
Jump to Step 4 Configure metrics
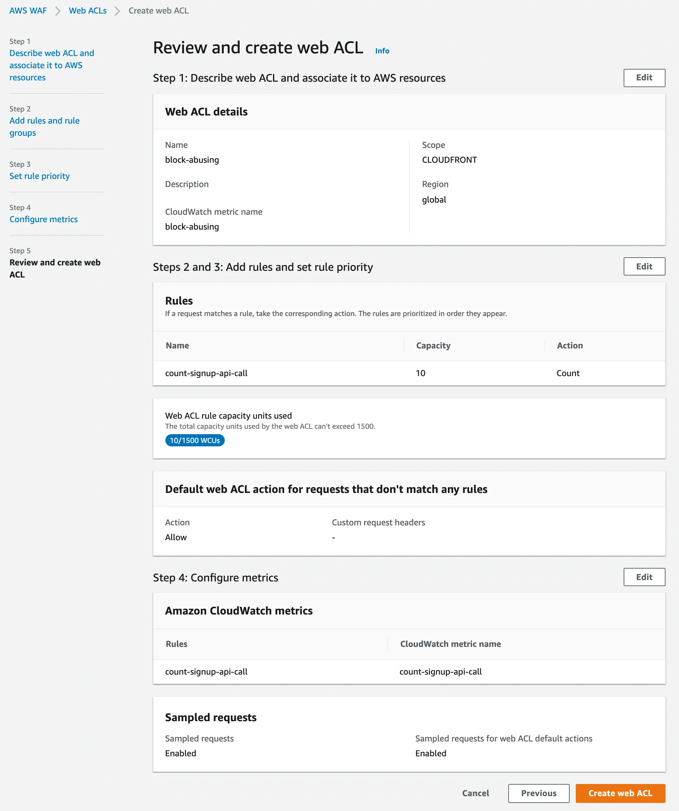tap(43, 219)
